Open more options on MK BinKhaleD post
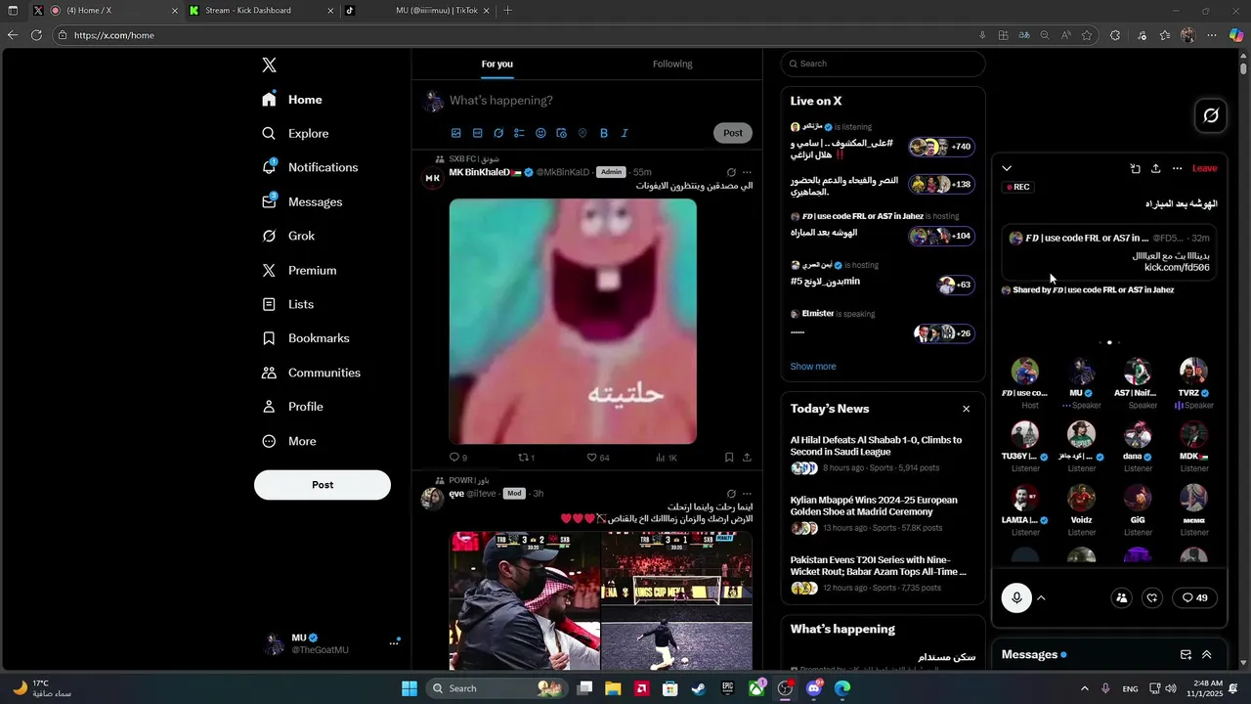The image size is (1251, 704). tap(747, 172)
